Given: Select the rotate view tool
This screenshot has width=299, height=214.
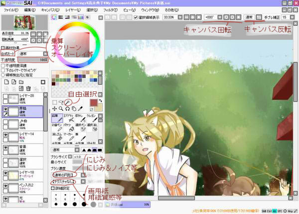Looking at the screenshot, I should [x=67, y=109].
